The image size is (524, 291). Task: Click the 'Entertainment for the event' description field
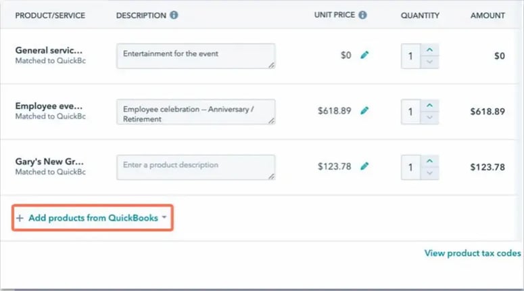pyautogui.click(x=195, y=55)
